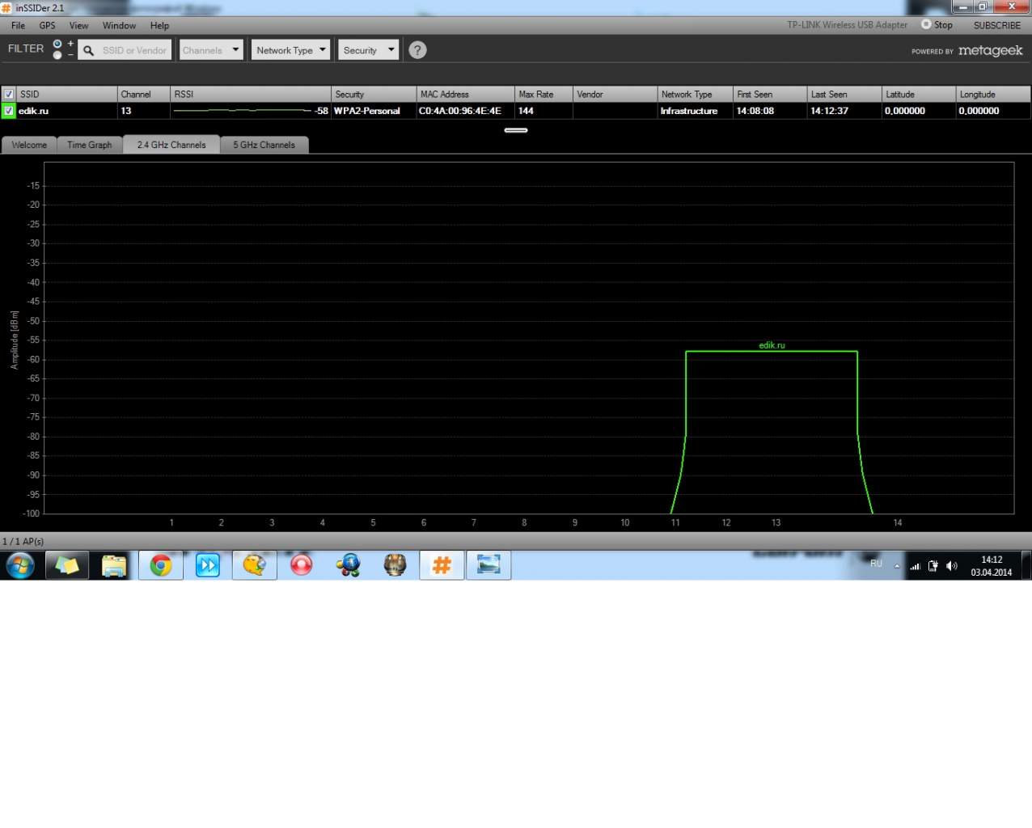The height and width of the screenshot is (828, 1032).
Task: Click the panel splitter handle below the table
Action: (516, 130)
